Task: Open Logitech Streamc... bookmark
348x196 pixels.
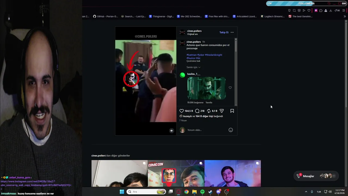Action: tap(273, 16)
